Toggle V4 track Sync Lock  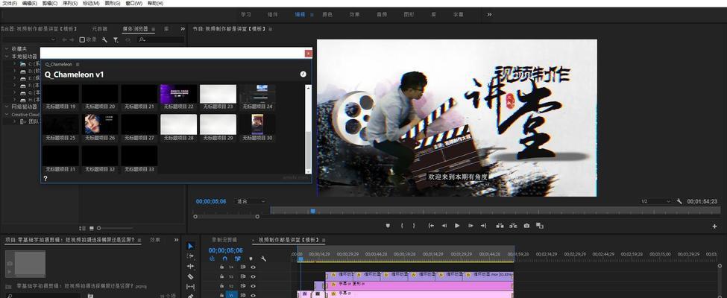(243, 267)
